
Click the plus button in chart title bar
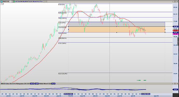click(x=46, y=2)
